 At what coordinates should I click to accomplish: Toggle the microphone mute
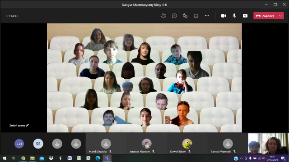(234, 16)
